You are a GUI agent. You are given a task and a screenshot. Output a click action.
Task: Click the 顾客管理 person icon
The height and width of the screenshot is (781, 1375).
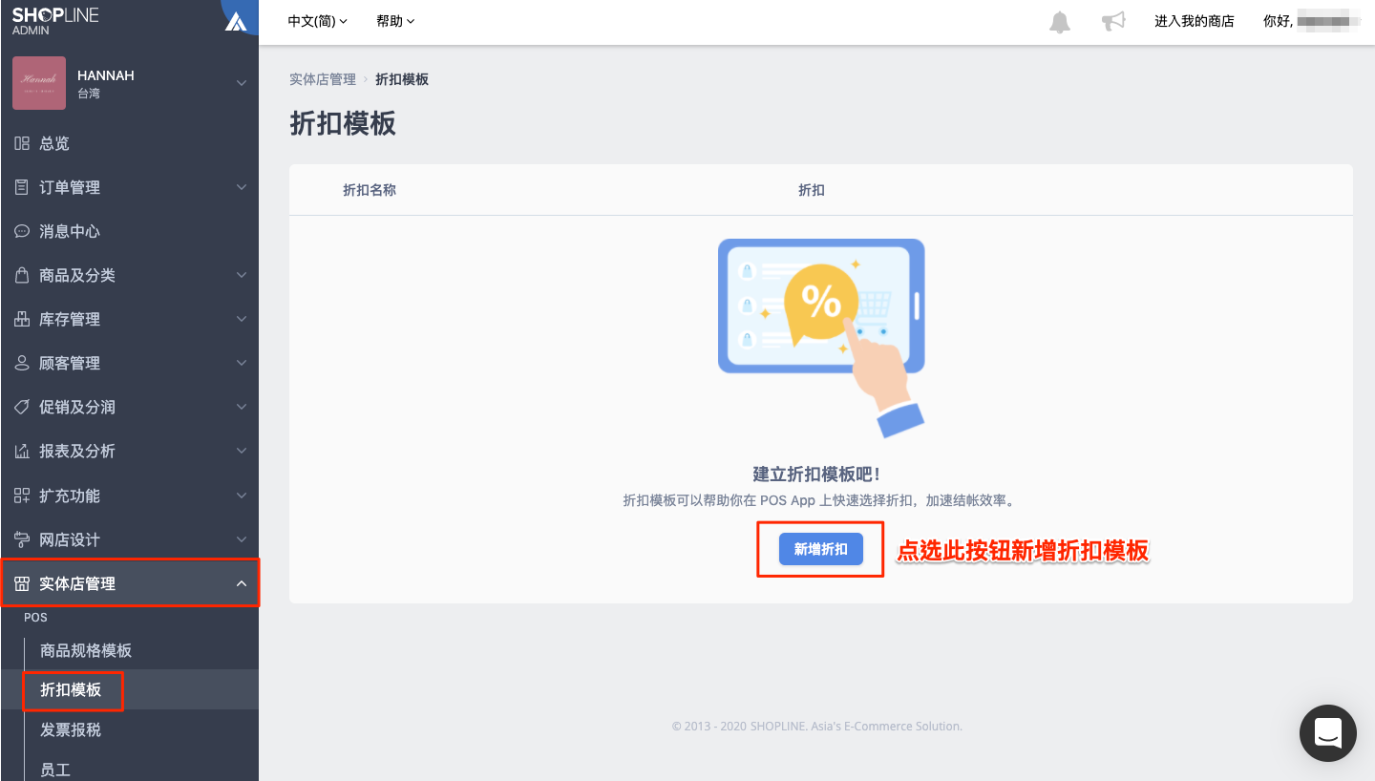22,363
